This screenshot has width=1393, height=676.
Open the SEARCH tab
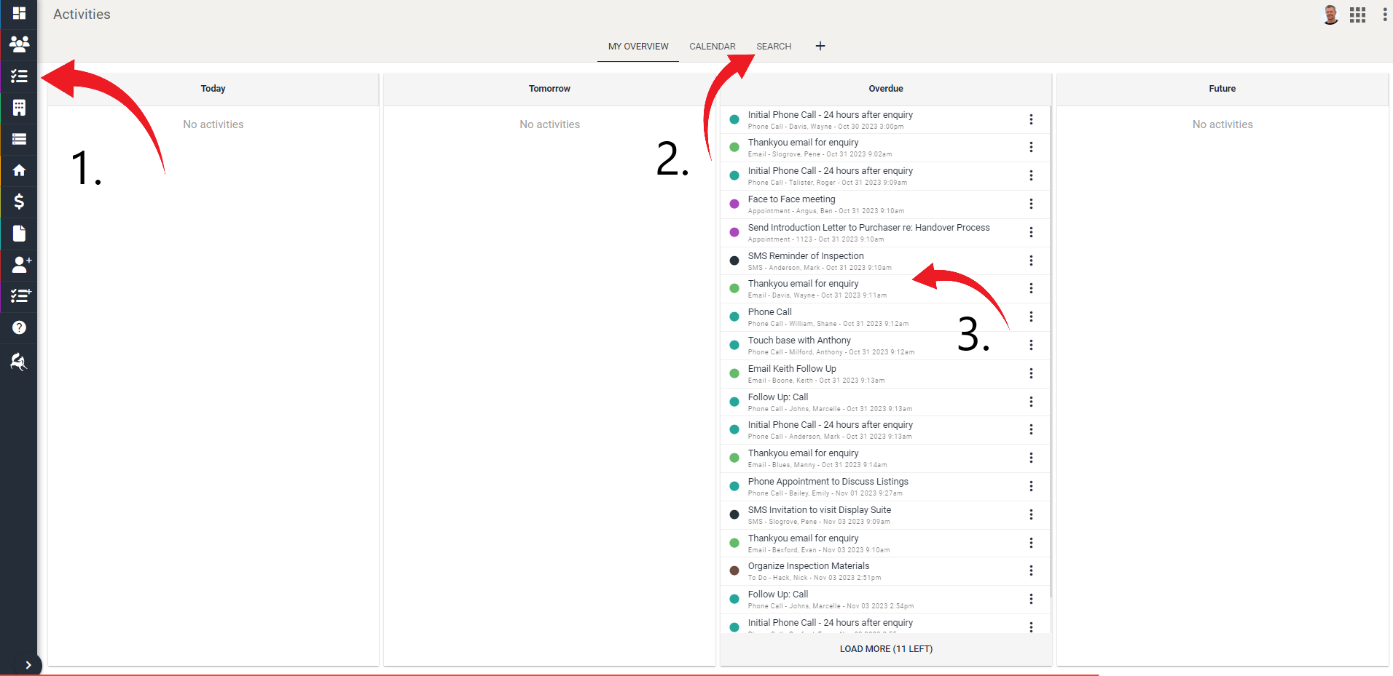click(x=774, y=46)
